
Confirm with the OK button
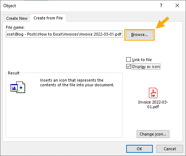(x=139, y=149)
